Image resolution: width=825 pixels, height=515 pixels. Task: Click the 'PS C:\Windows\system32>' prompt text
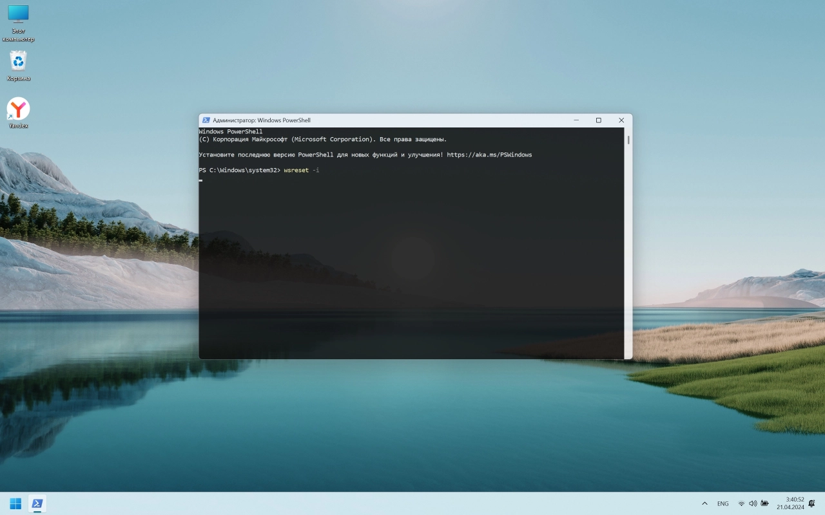tap(240, 170)
